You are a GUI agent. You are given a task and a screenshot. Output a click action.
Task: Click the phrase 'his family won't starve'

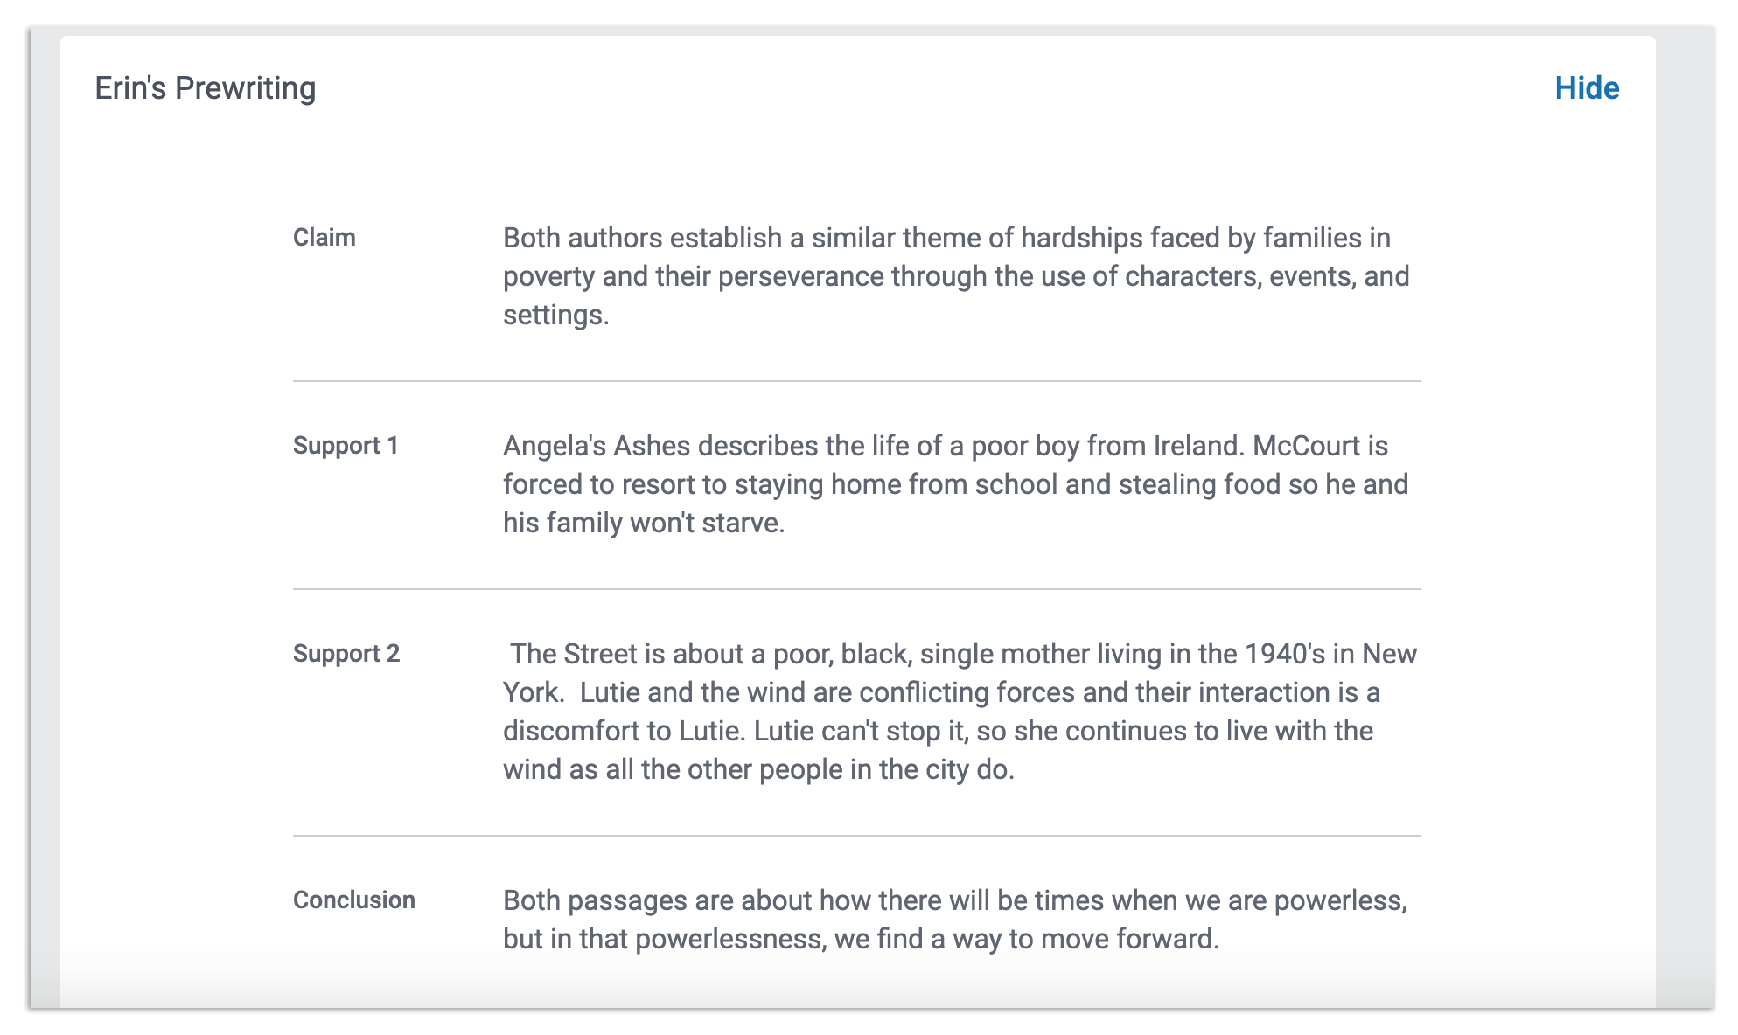[642, 523]
